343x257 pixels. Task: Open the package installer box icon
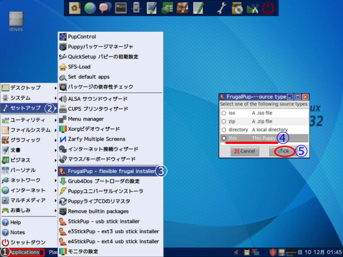coord(237,8)
